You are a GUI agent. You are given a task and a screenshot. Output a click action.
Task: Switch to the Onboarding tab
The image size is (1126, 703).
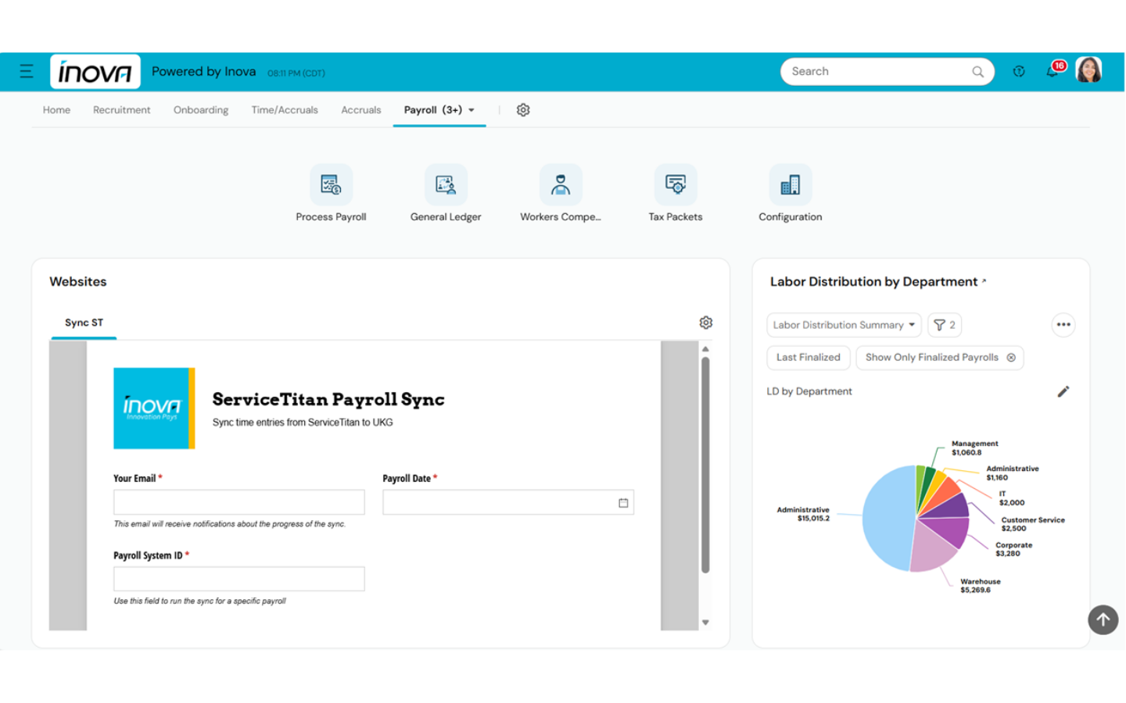click(201, 110)
